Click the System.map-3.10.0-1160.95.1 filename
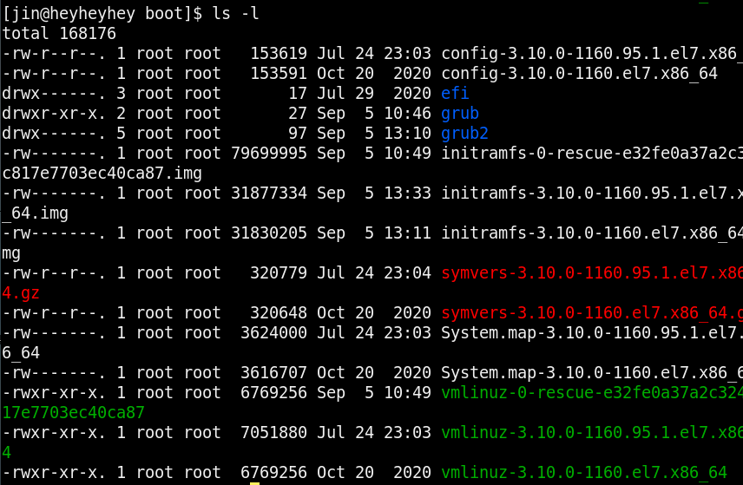Viewport: 743px width, 485px height. tap(592, 332)
